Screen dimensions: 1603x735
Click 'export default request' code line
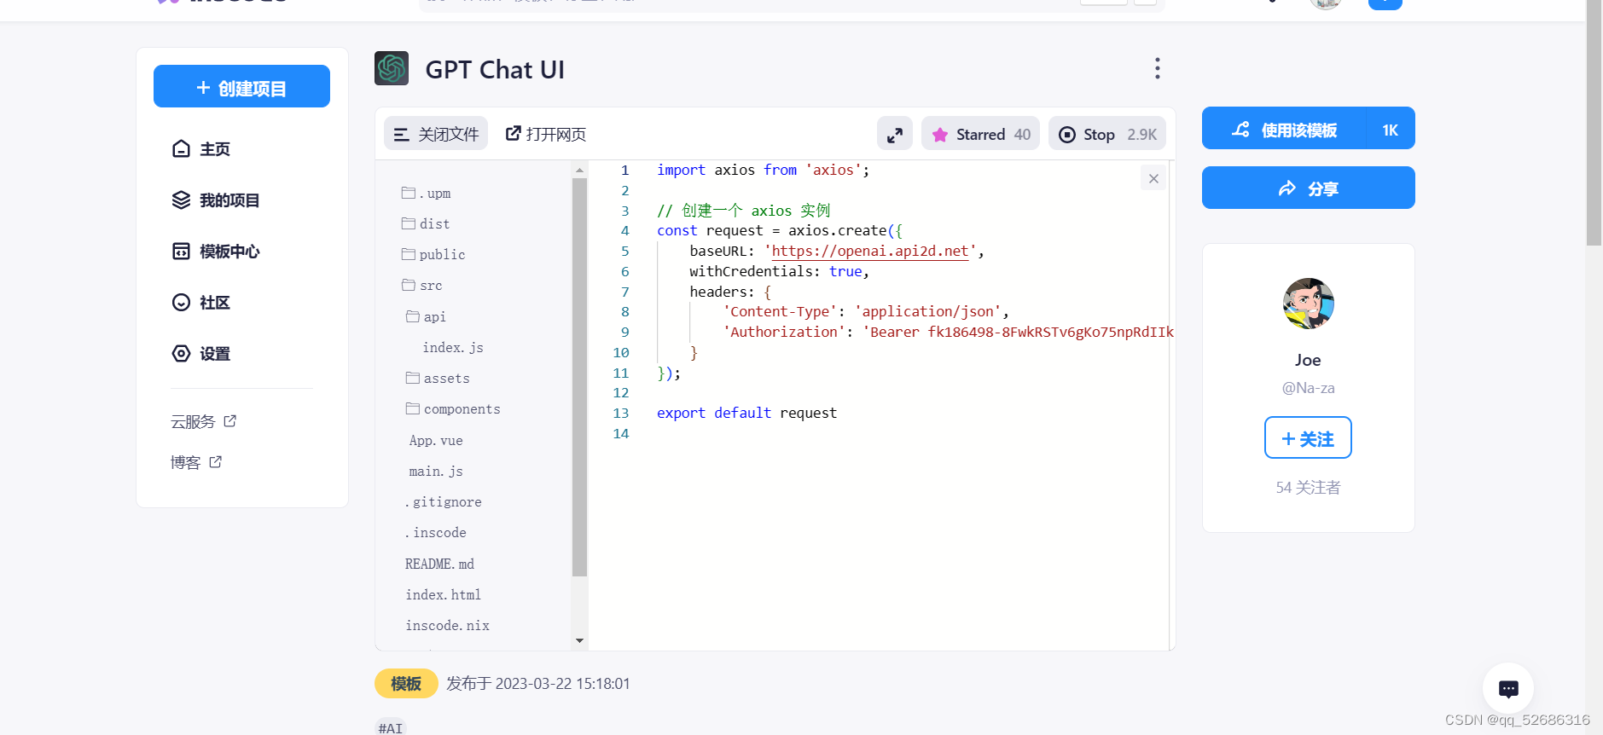coord(746,413)
